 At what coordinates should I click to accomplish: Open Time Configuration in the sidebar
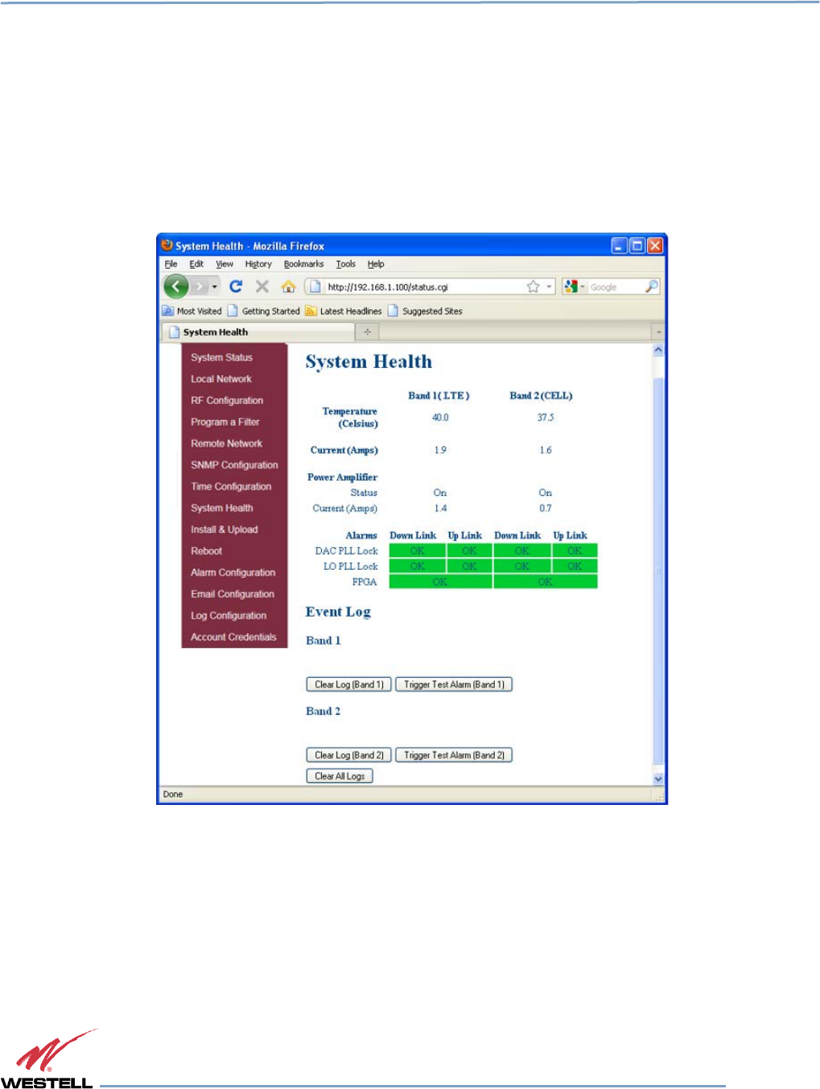coord(231,487)
